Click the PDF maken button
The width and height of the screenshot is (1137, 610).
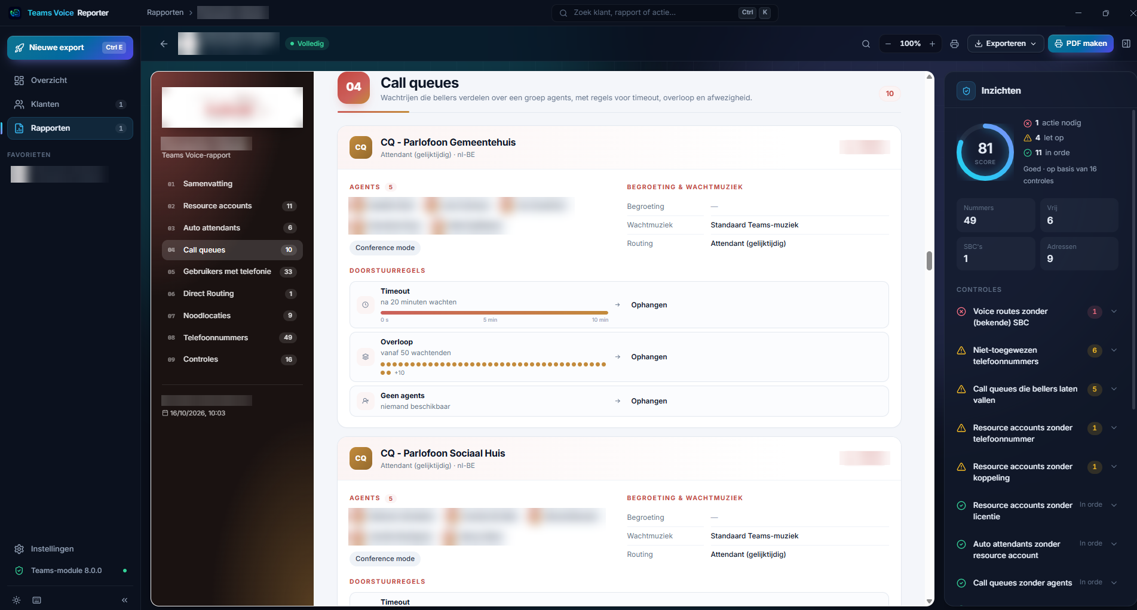[x=1081, y=44]
